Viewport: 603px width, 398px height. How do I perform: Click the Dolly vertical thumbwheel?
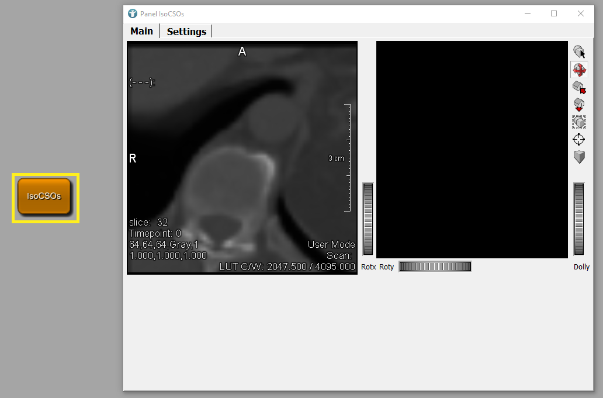point(579,219)
